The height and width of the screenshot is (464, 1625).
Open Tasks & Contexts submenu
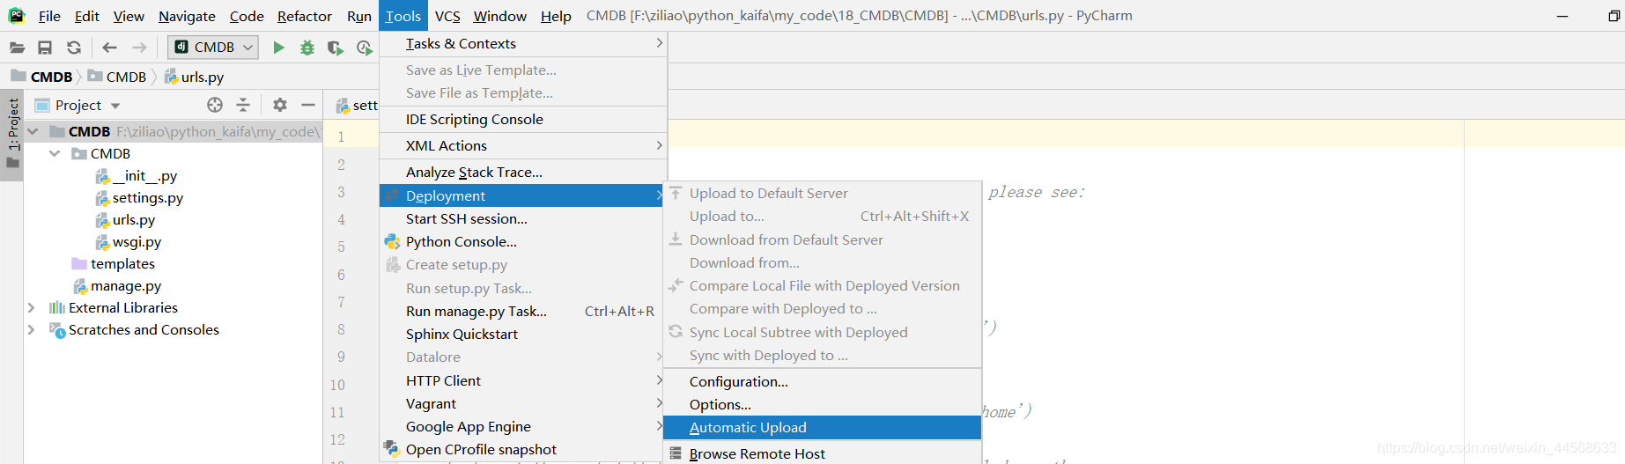[523, 43]
